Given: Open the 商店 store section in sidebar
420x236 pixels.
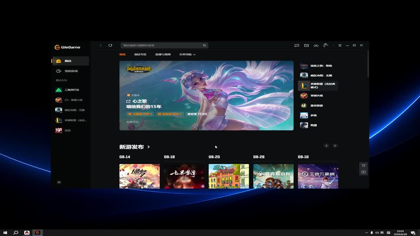Looking at the screenshot, I should (x=71, y=61).
